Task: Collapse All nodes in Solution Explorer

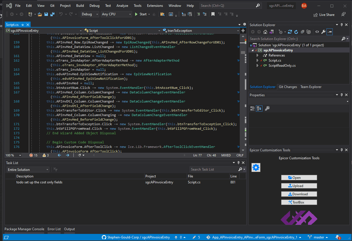Action: (x=303, y=32)
